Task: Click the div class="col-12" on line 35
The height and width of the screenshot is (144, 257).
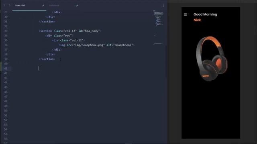Action: (x=68, y=40)
